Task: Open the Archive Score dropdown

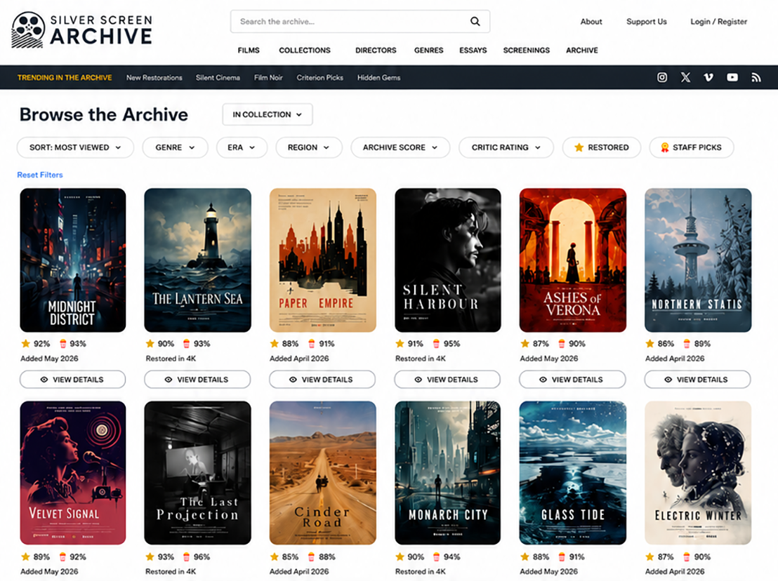Action: 400,147
